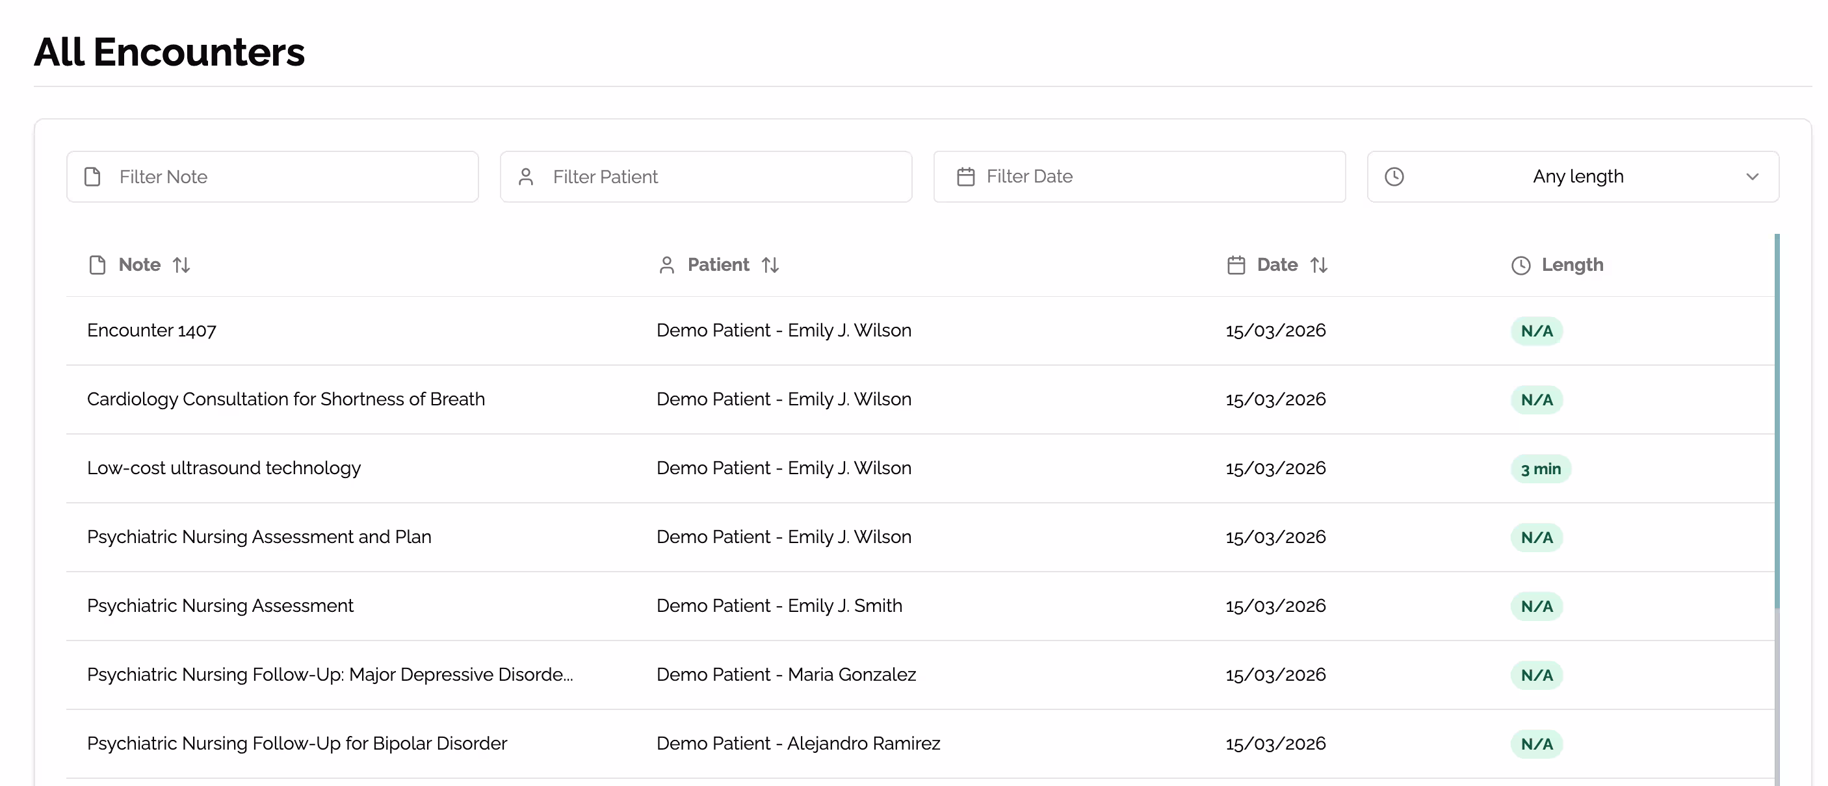The image size is (1828, 786).
Task: Click date in Low-cost ultrasound technology row
Action: pos(1276,468)
